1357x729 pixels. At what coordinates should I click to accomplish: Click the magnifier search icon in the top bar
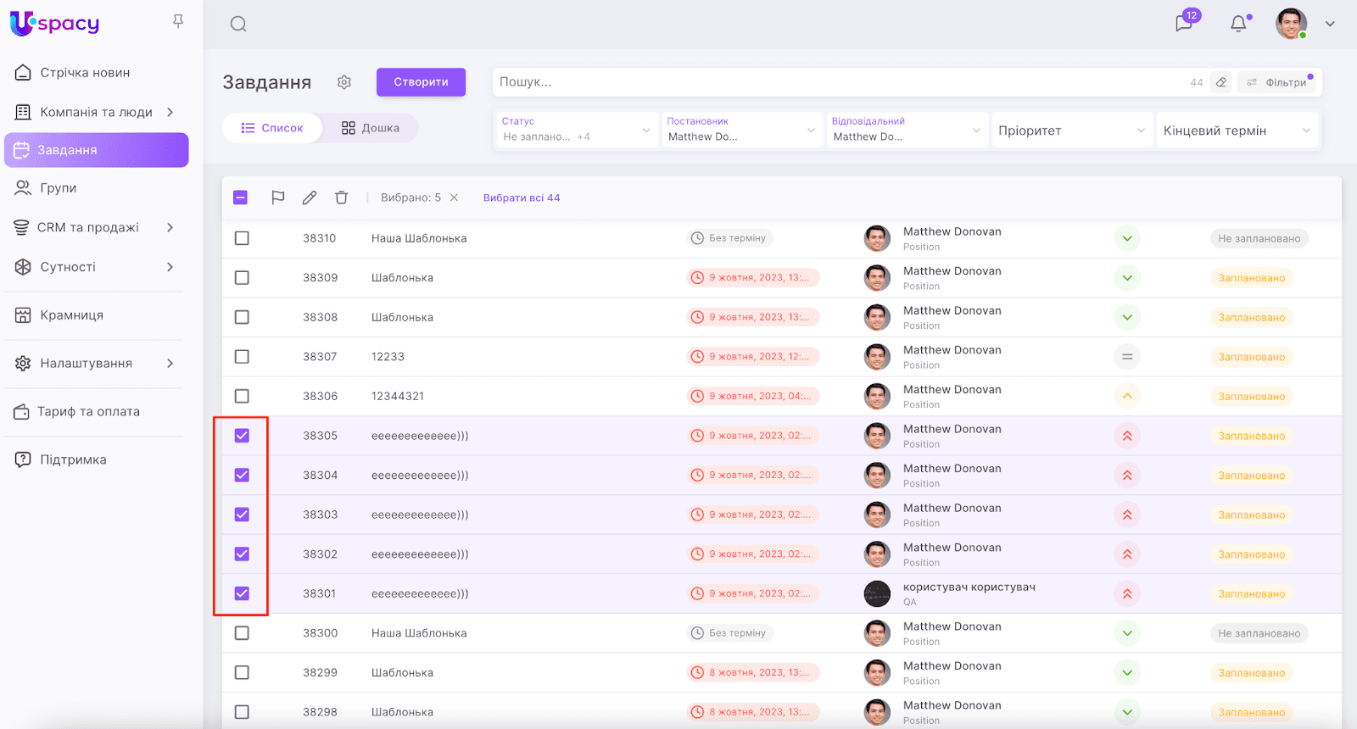click(x=238, y=24)
